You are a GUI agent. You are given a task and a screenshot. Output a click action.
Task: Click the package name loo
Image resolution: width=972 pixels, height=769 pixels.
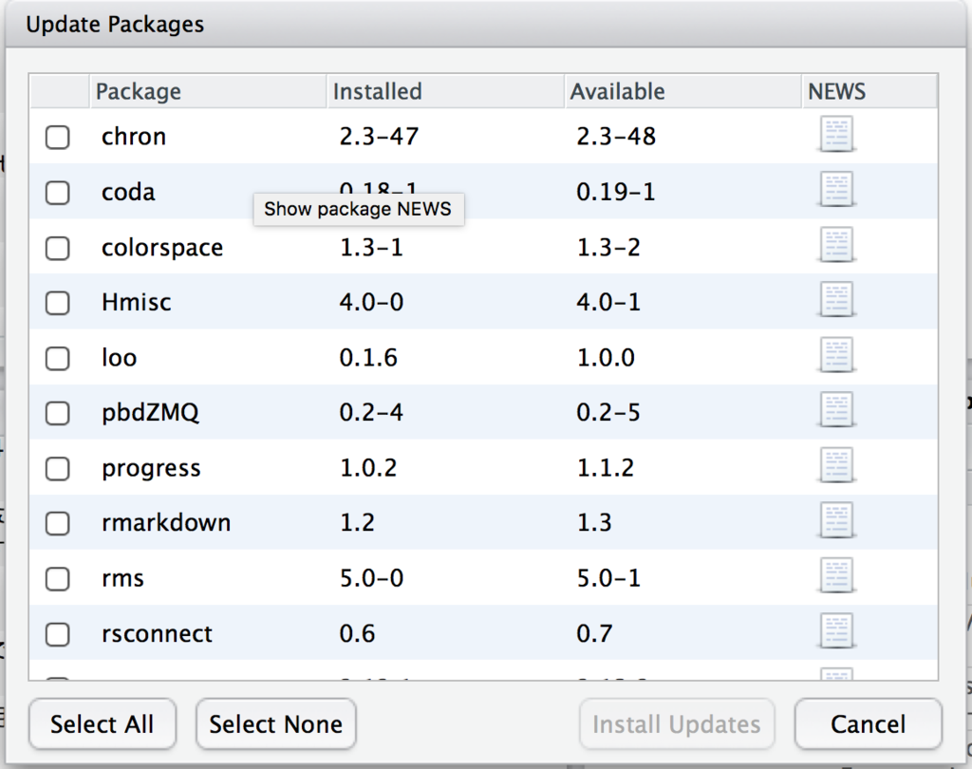point(119,357)
